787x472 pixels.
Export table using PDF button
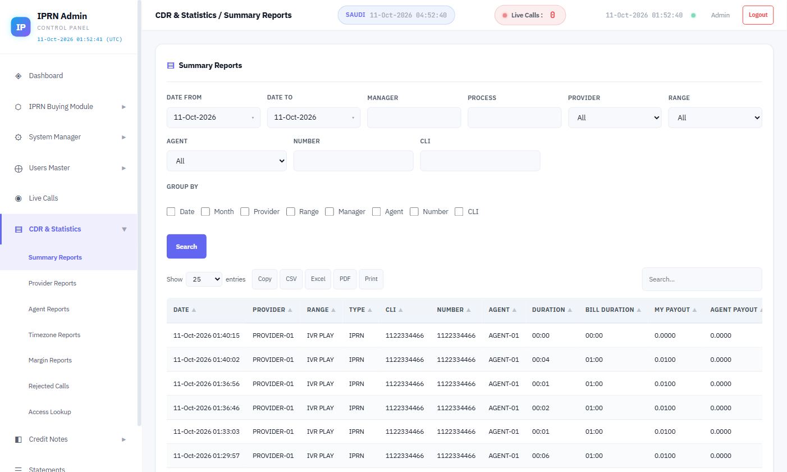pyautogui.click(x=345, y=279)
